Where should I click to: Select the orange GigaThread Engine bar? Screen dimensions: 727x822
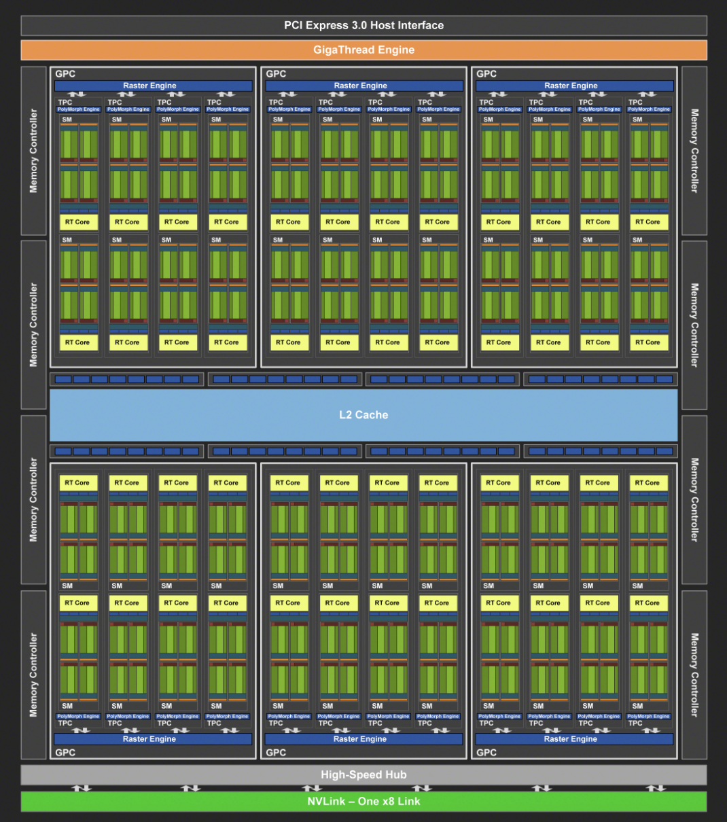point(363,50)
